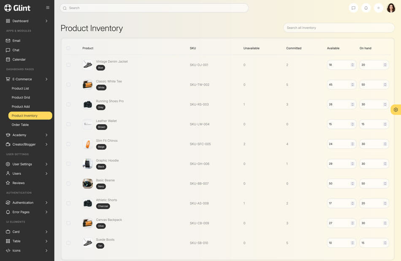The height and width of the screenshot is (261, 401).
Task: Open the notifications bell icon
Action: click(x=366, y=8)
